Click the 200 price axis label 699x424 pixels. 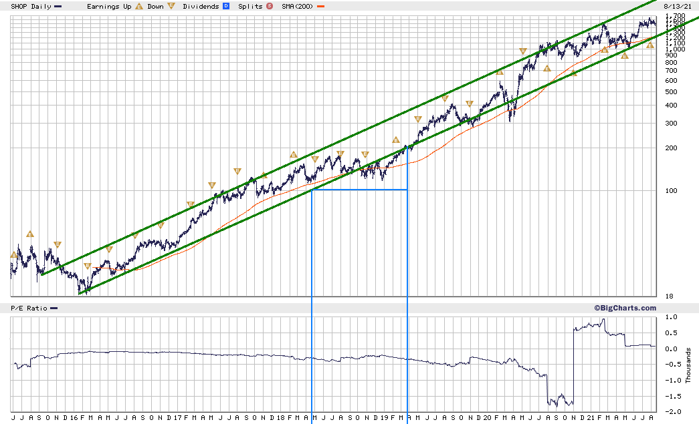[x=671, y=148]
